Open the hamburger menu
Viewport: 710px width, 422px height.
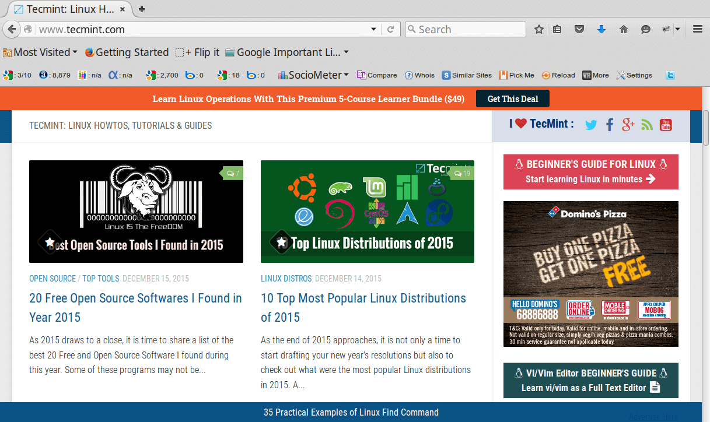point(697,29)
